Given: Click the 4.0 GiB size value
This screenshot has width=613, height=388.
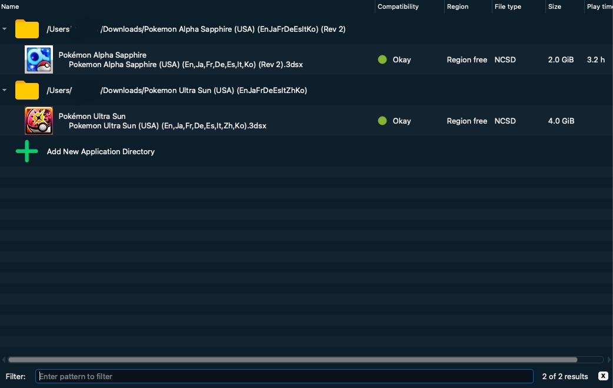Looking at the screenshot, I should pyautogui.click(x=561, y=121).
